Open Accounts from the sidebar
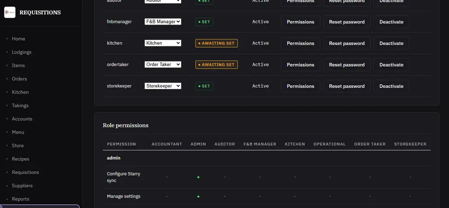Image resolution: width=449 pixels, height=208 pixels. coord(22,119)
